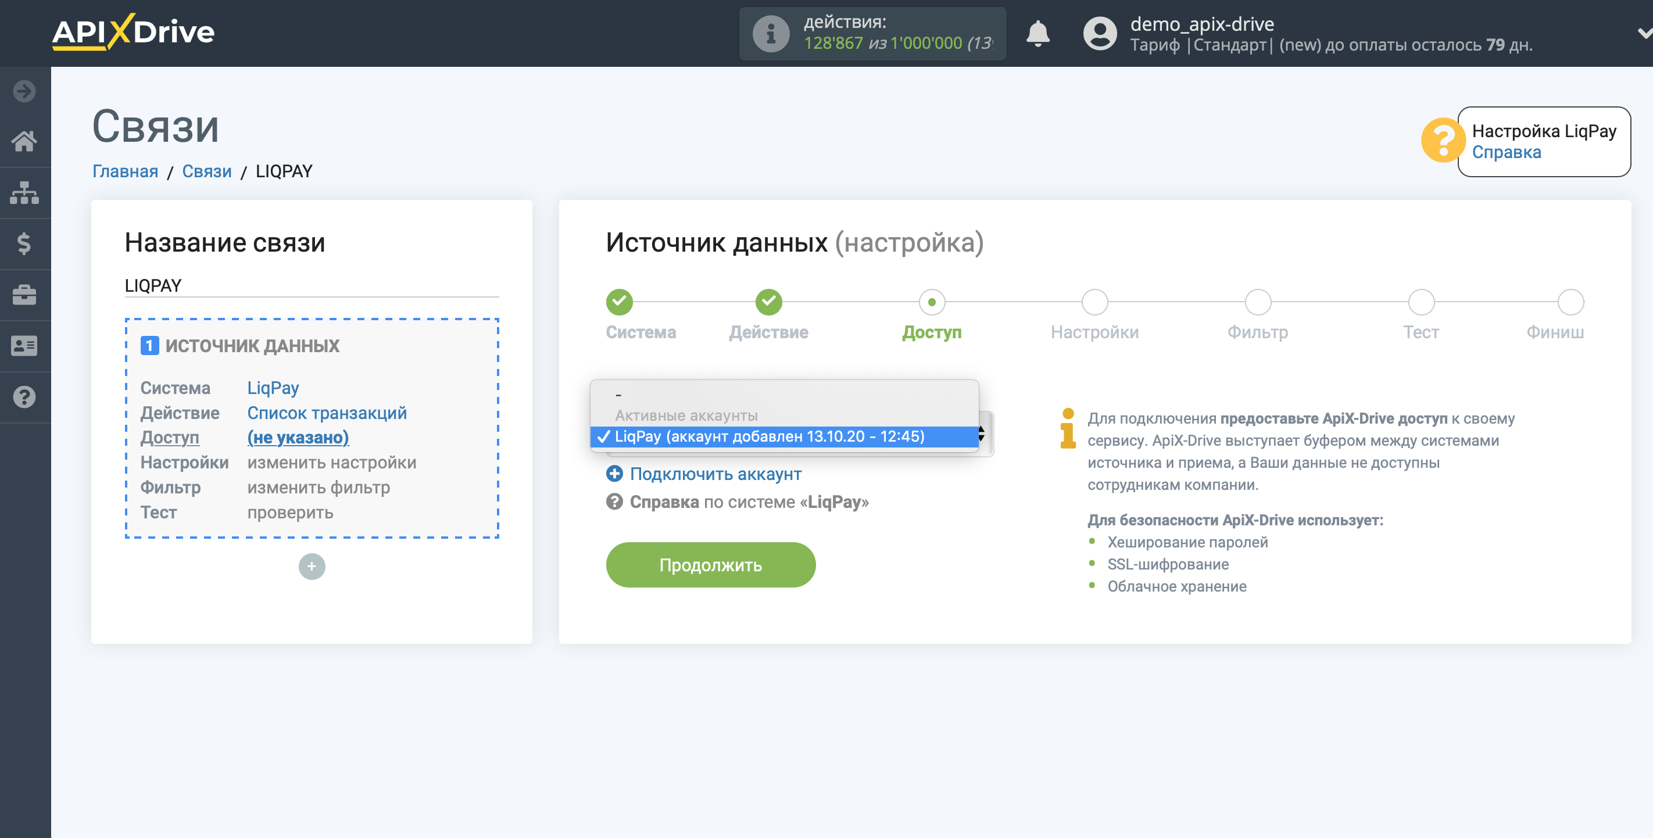
Task: Open Справка link in LiqPay help box
Action: 1506,152
